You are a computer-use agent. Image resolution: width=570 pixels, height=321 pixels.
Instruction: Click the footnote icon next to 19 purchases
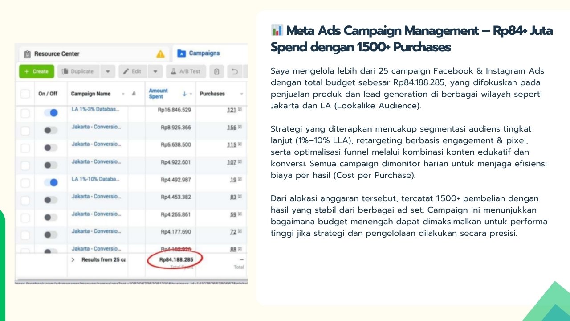pos(240,180)
